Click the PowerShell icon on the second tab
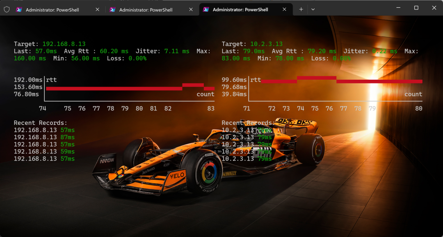The width and height of the screenshot is (443, 237). click(113, 9)
